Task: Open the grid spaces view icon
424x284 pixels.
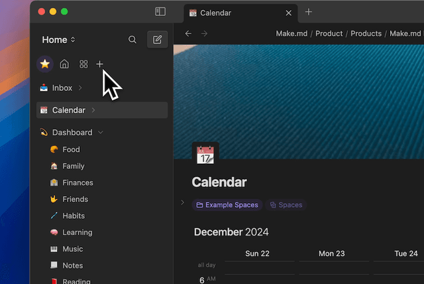Action: click(x=83, y=64)
